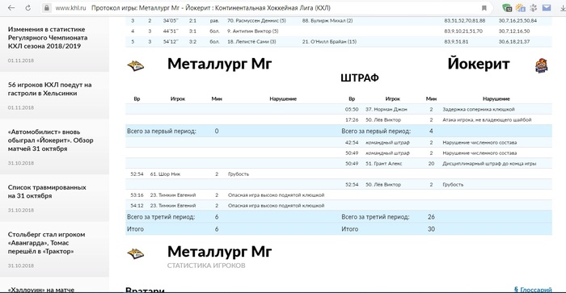Open article about 56 players in Helsinki
Image resolution: width=566 pixels, height=293 pixels.
pyautogui.click(x=50, y=89)
